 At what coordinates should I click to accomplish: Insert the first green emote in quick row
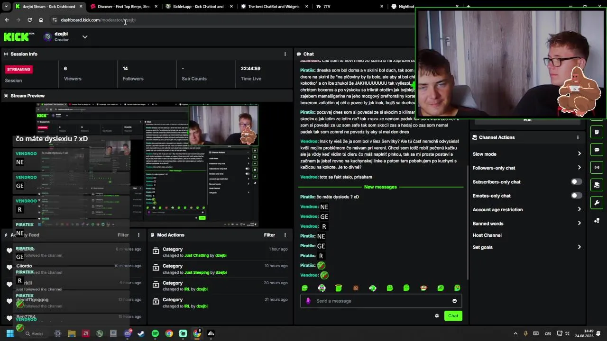305,288
